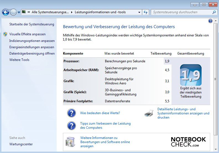Click the Prozessor: row label
The image size is (219, 153).
[x=71, y=61]
